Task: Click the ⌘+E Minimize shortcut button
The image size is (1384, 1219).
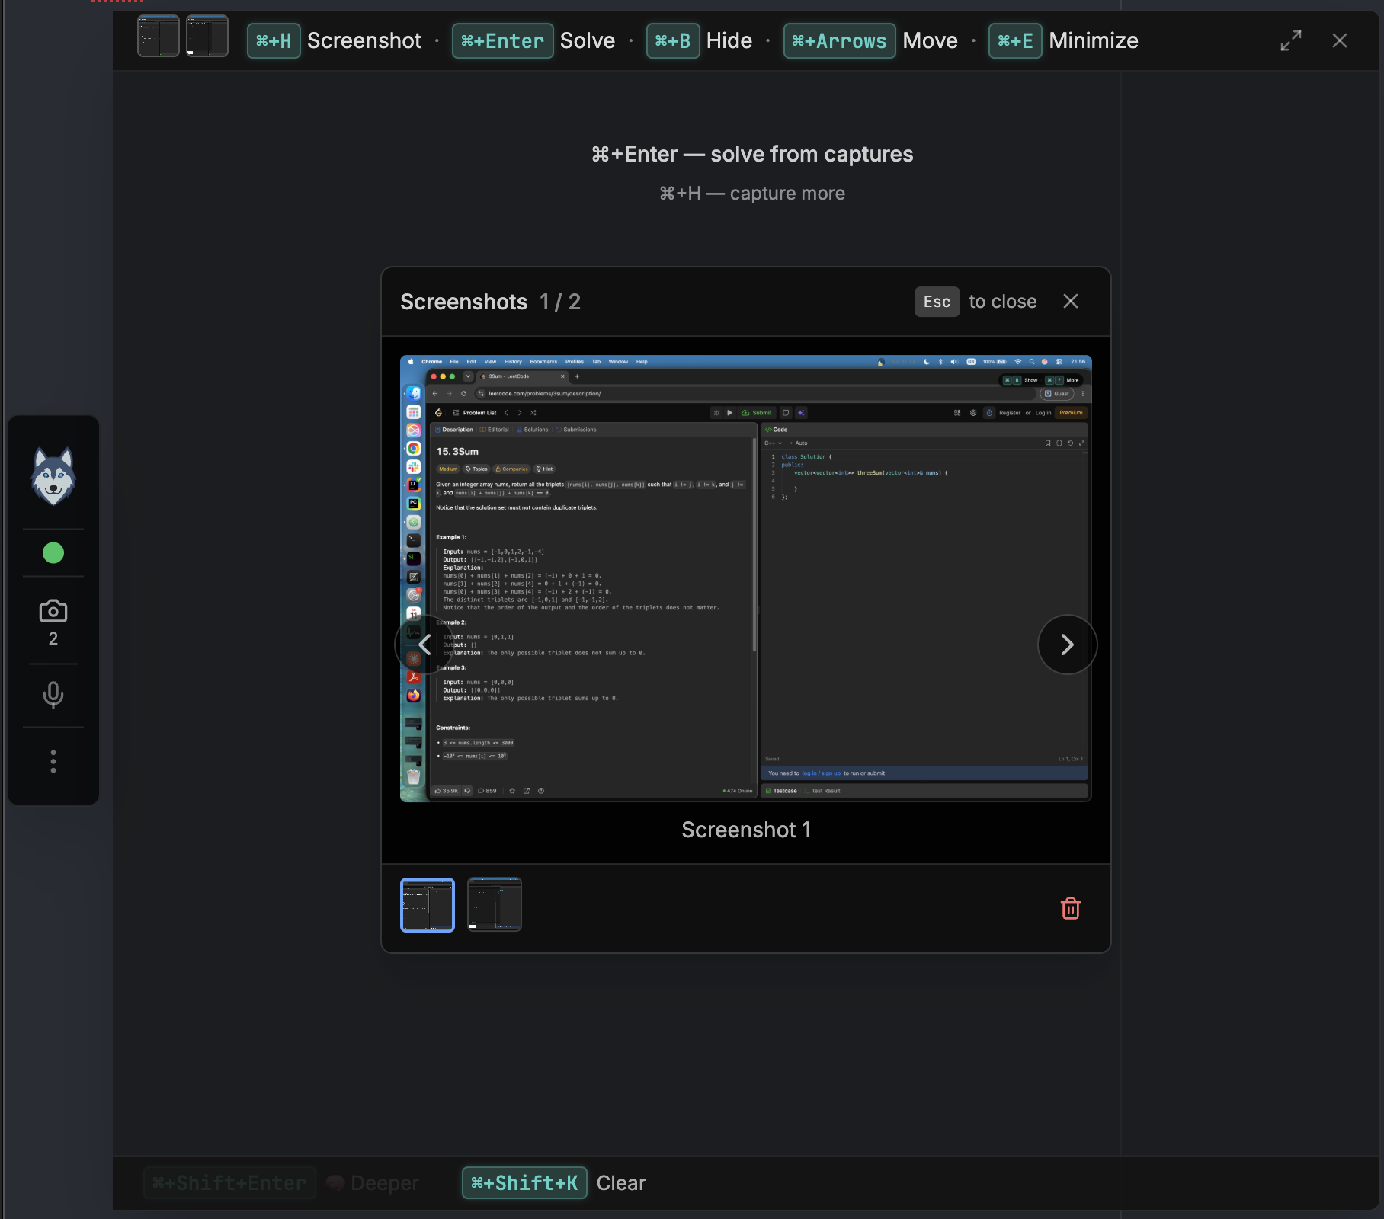Action: click(1064, 41)
